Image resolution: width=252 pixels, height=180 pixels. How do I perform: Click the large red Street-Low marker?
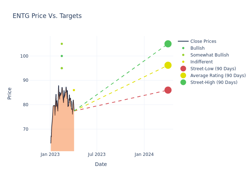tap(168, 90)
